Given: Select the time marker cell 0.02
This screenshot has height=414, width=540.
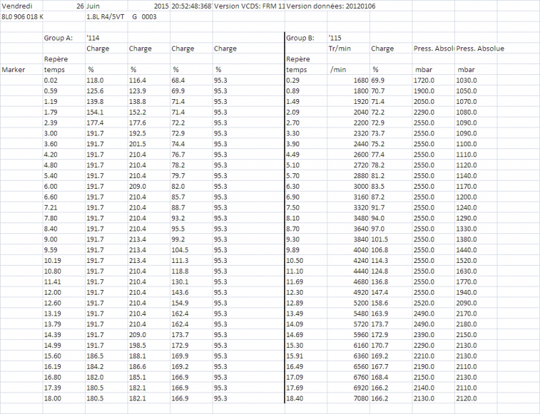Looking at the screenshot, I should click(51, 80).
